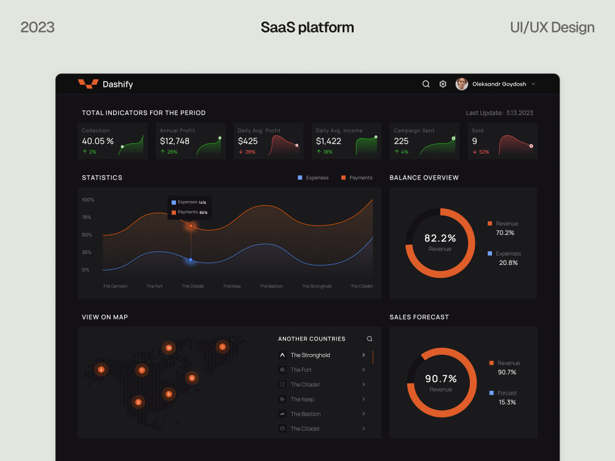The height and width of the screenshot is (461, 615).
Task: Click the Another Countries search icon
Action: [x=370, y=339]
